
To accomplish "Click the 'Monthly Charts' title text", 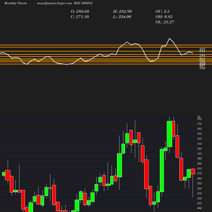I will (15, 3).
